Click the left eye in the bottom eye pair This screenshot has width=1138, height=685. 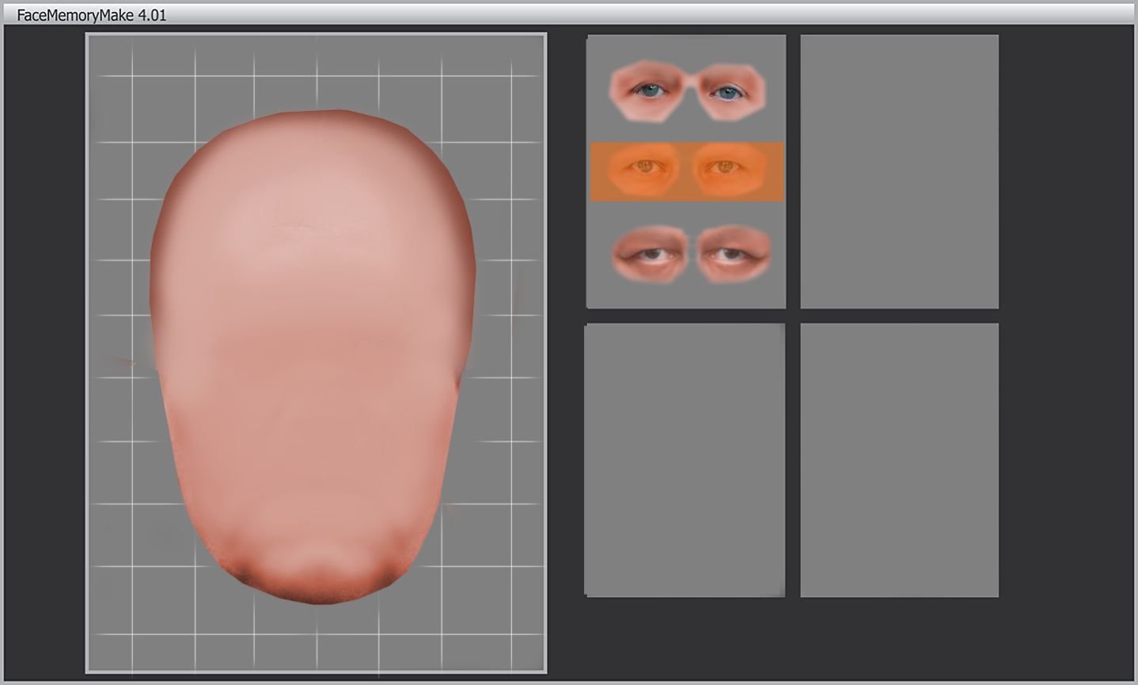point(651,255)
